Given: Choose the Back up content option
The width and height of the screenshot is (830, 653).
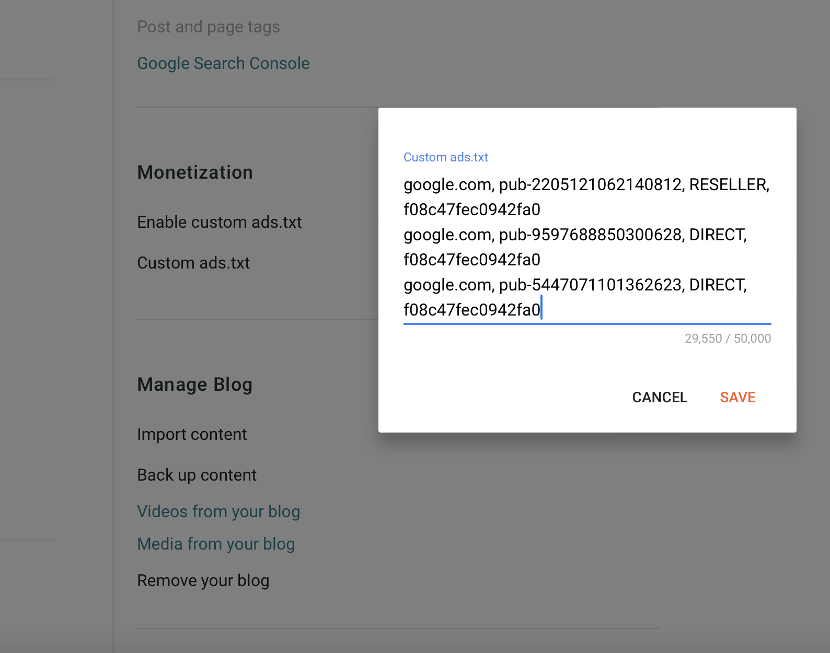Looking at the screenshot, I should pyautogui.click(x=197, y=475).
